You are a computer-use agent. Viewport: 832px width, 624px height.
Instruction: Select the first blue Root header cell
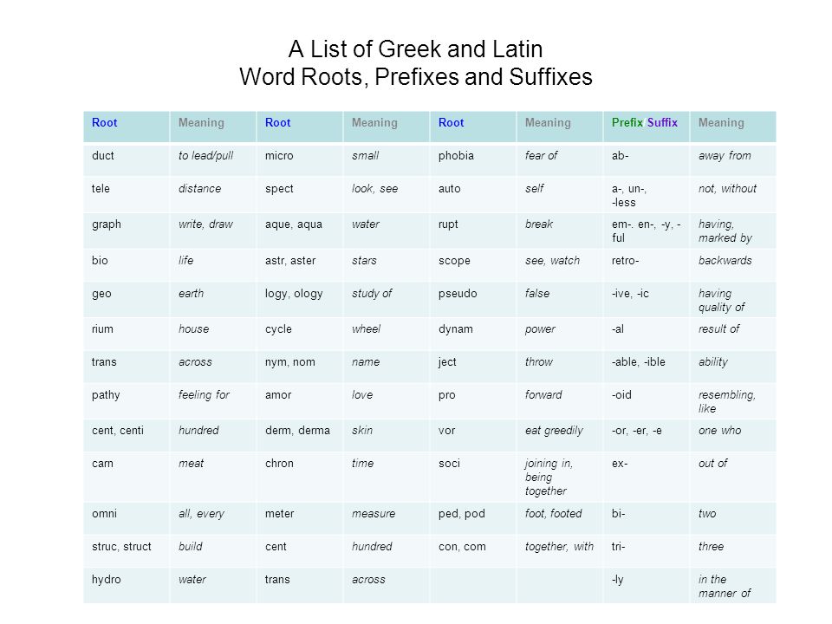(x=127, y=127)
